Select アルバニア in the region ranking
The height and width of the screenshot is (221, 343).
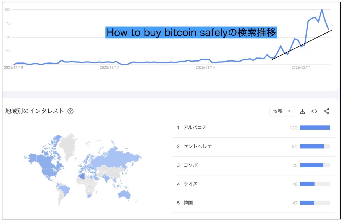coord(195,128)
